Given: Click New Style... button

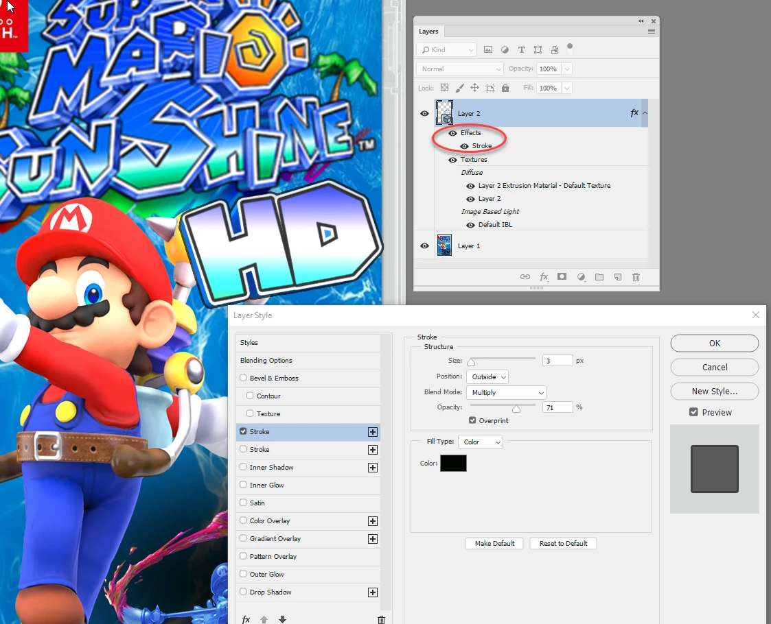Looking at the screenshot, I should [x=715, y=392].
